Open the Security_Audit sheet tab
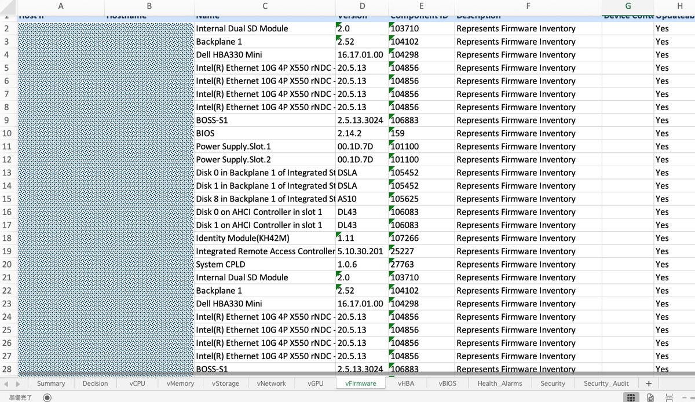 606,383
